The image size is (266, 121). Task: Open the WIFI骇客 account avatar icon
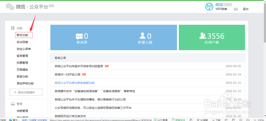pos(209,7)
